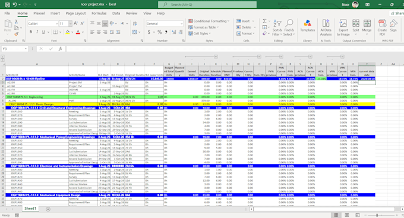The image size is (404, 218).
Task: Click the Sign PDF icon
Action: [x=393, y=26]
